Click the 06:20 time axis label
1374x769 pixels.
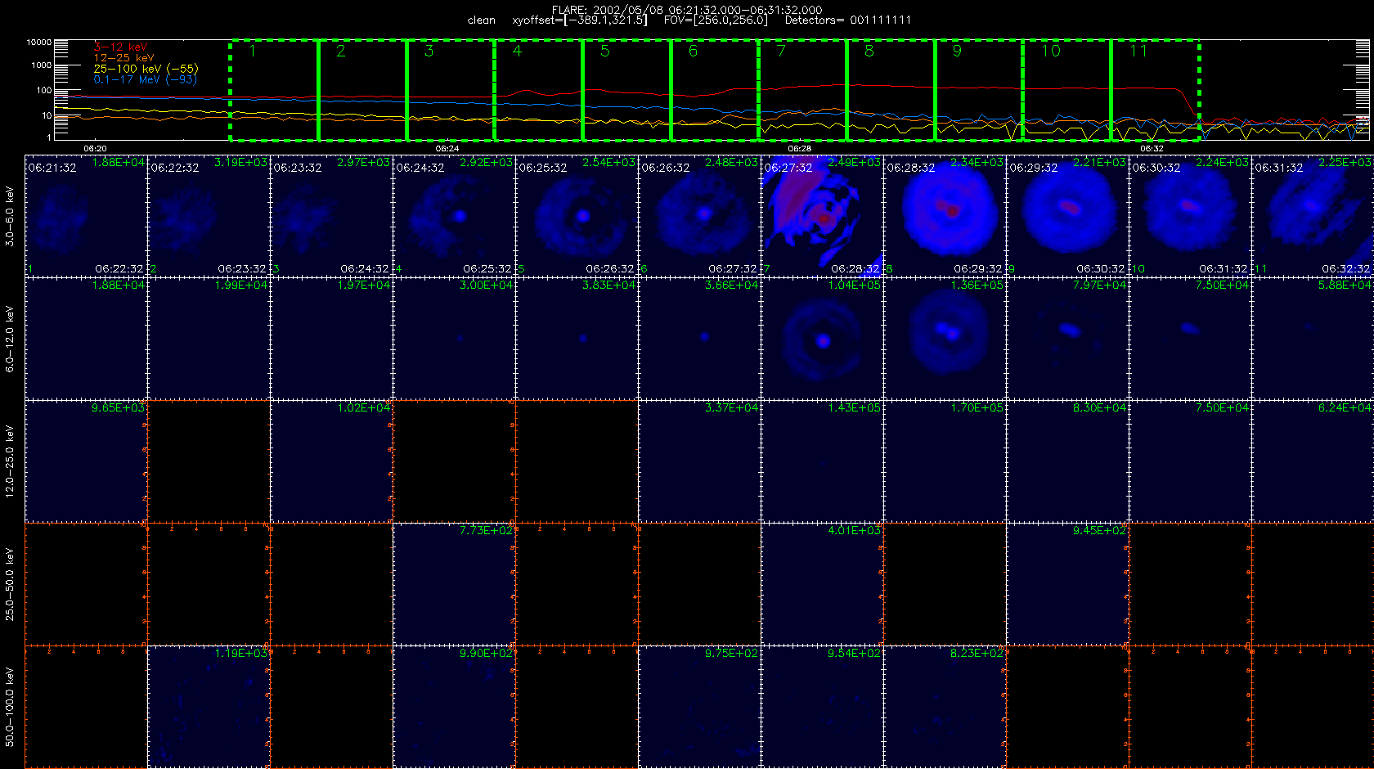pos(95,148)
